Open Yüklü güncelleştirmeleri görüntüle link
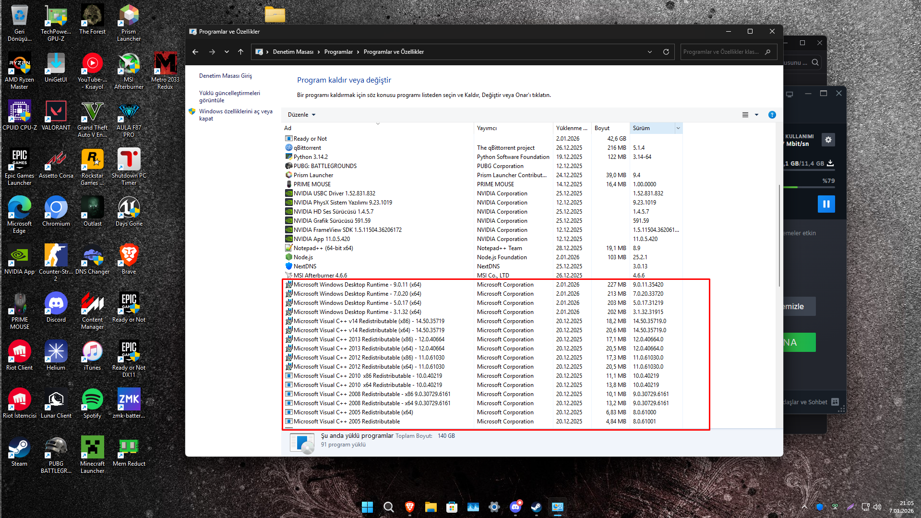921x518 pixels. tap(229, 96)
